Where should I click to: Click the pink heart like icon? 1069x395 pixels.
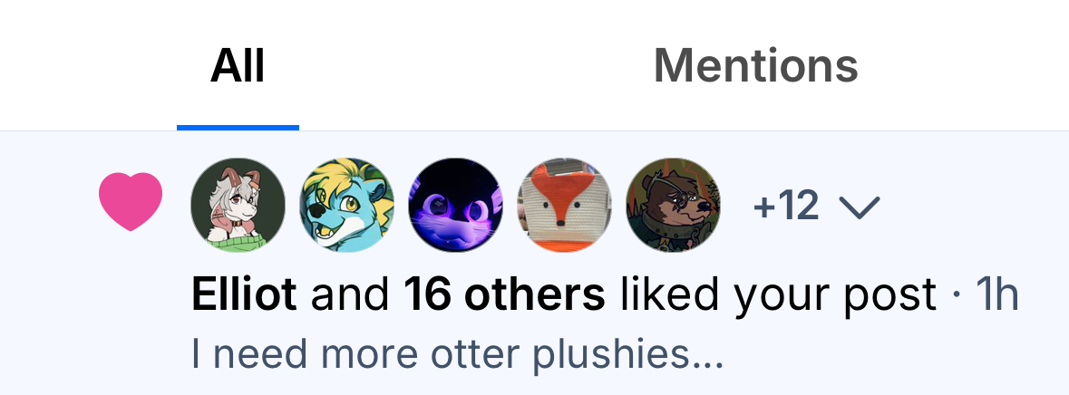pyautogui.click(x=131, y=202)
